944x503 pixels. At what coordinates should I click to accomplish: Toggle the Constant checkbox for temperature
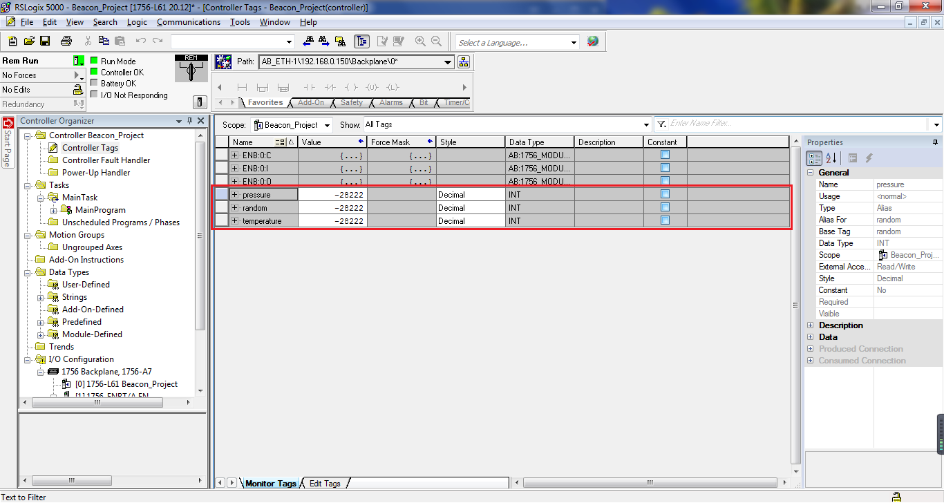click(665, 220)
